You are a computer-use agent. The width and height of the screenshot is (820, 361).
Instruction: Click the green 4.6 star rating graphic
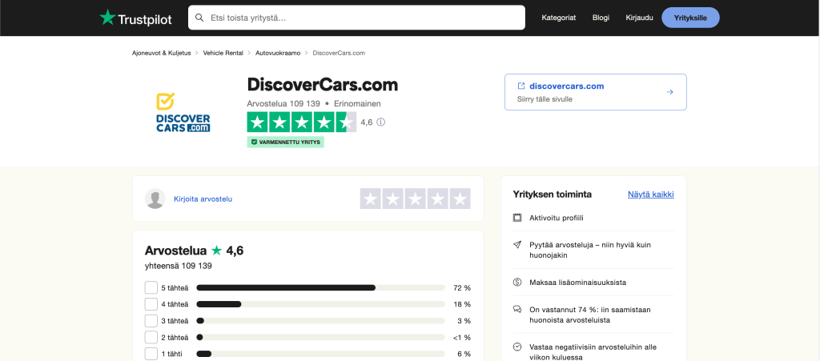(302, 122)
